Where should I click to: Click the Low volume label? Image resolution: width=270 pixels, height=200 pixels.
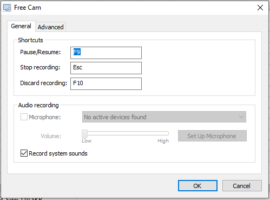tap(87, 141)
